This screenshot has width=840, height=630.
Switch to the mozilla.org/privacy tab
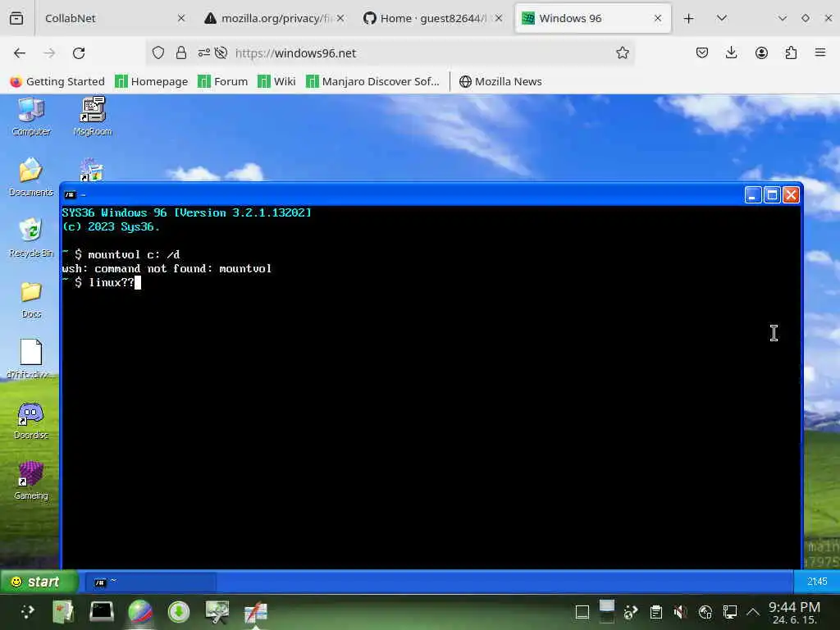[272, 18]
